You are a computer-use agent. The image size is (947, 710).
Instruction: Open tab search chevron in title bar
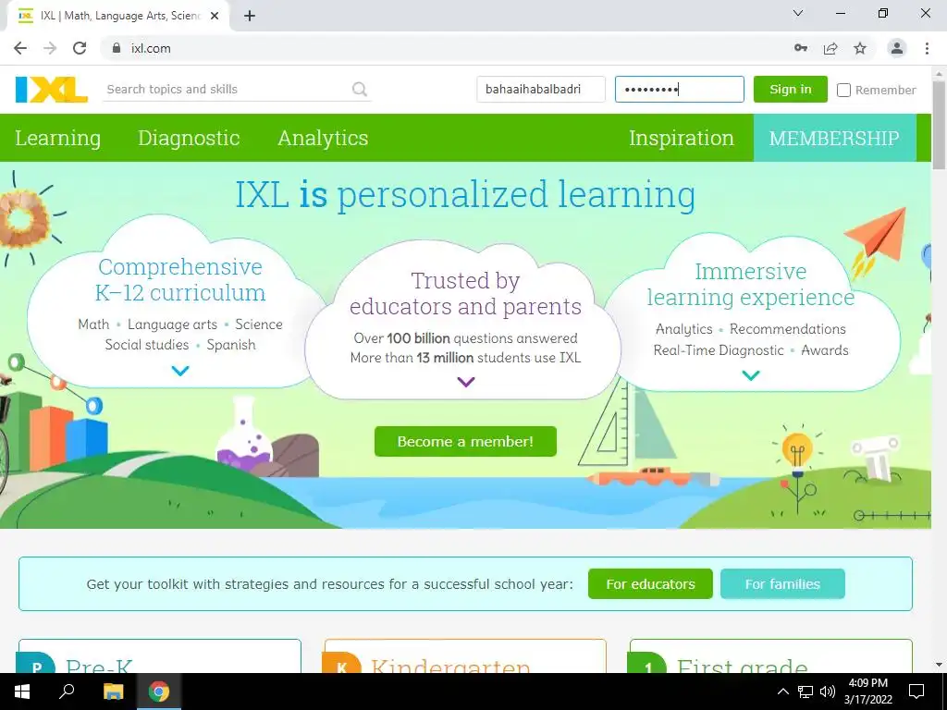click(x=798, y=13)
